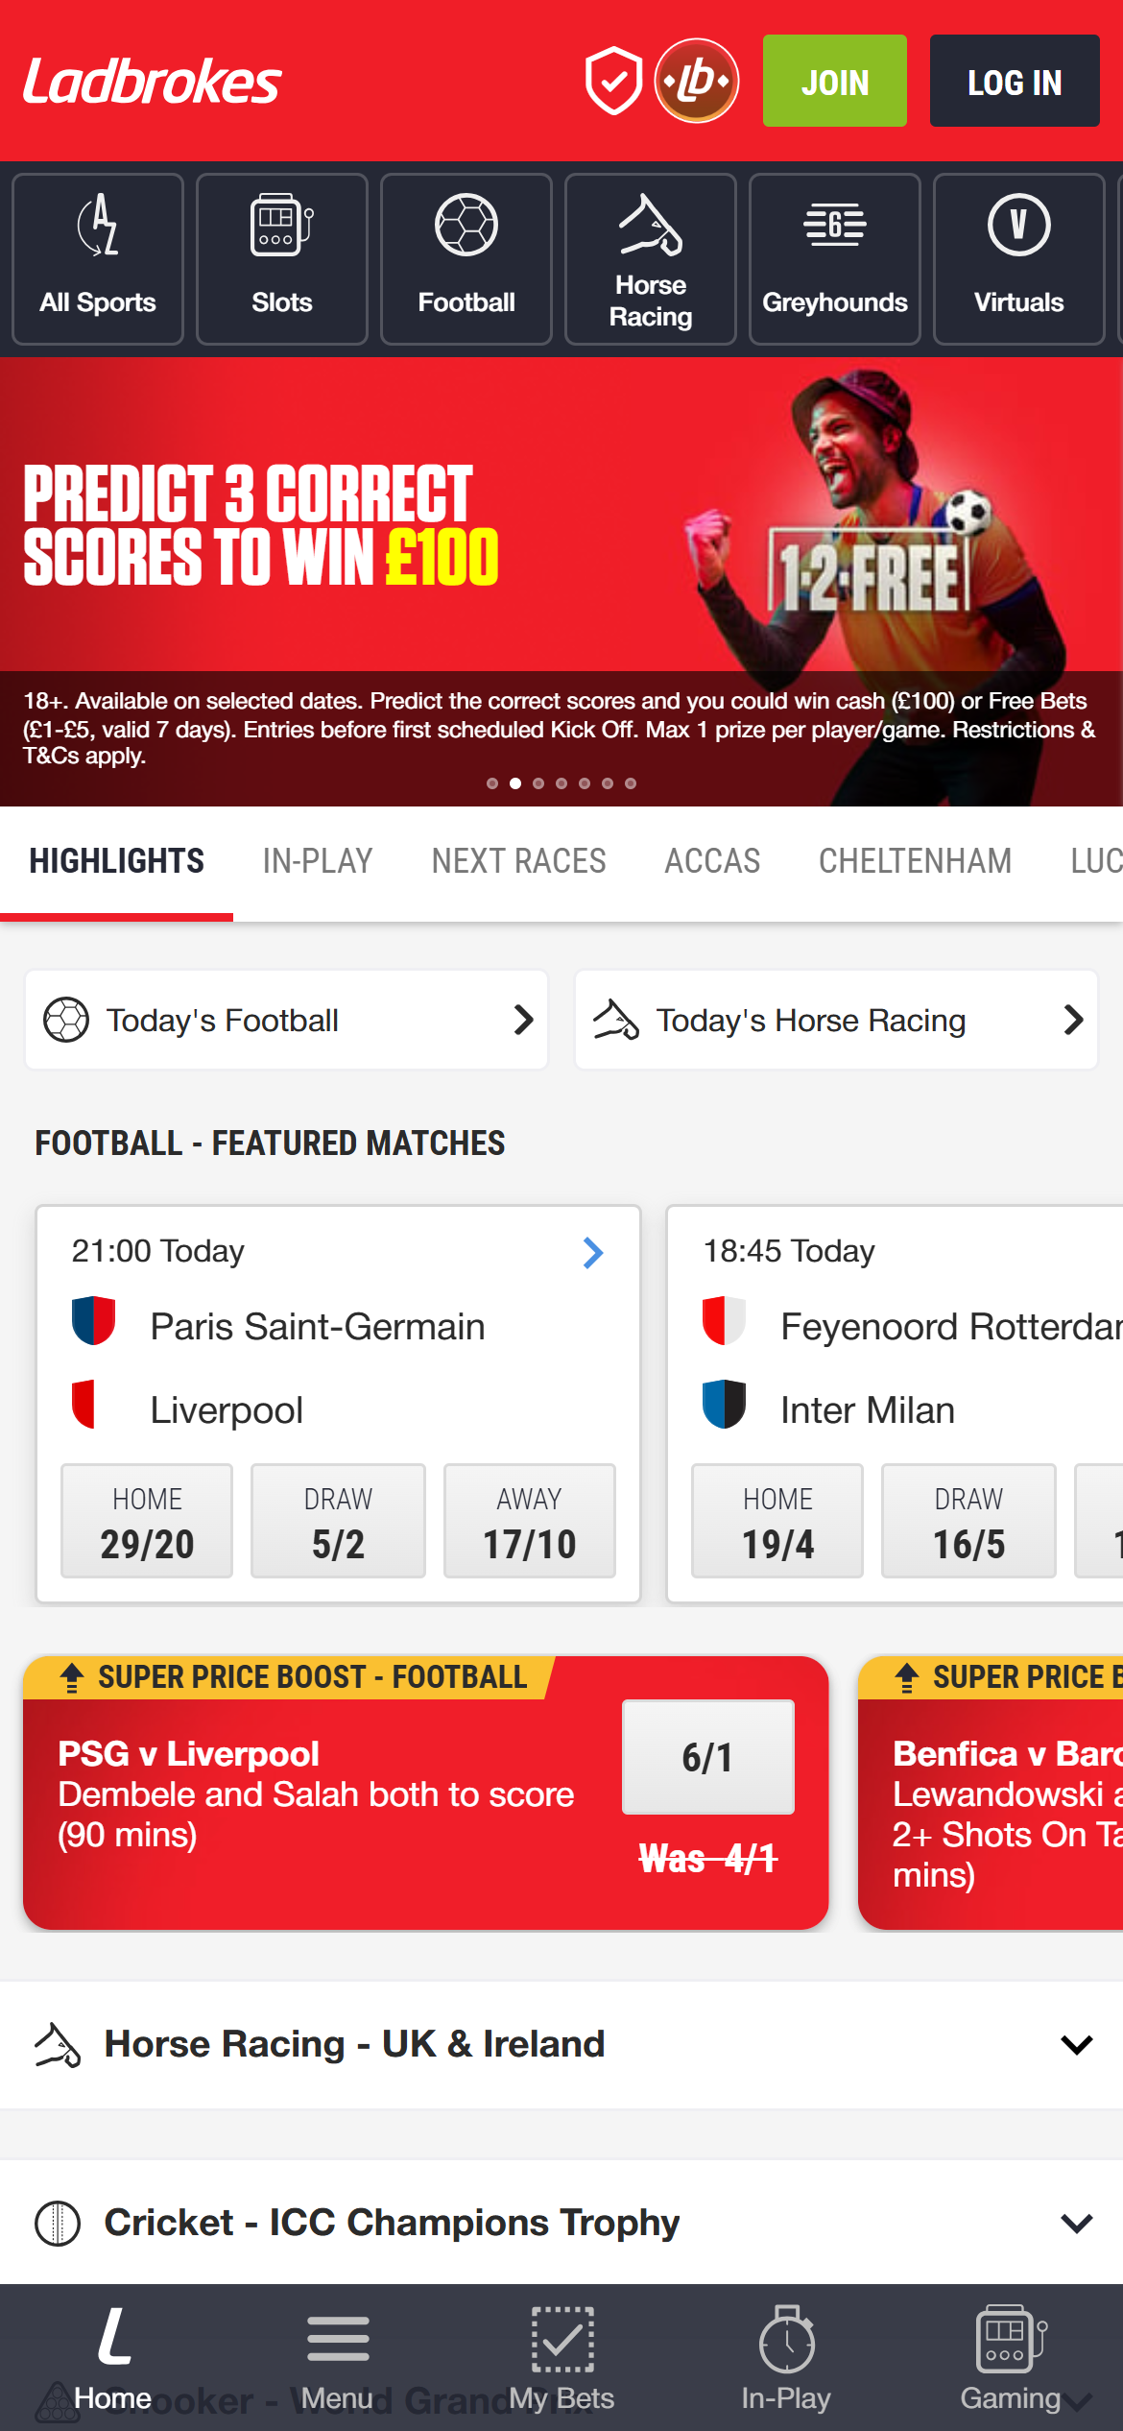Image resolution: width=1123 pixels, height=2431 pixels.
Task: Add the 6/1 Super Price Boost selection
Action: [x=707, y=1757]
